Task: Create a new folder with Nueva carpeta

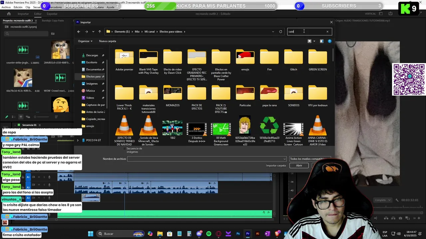Action: [107, 41]
